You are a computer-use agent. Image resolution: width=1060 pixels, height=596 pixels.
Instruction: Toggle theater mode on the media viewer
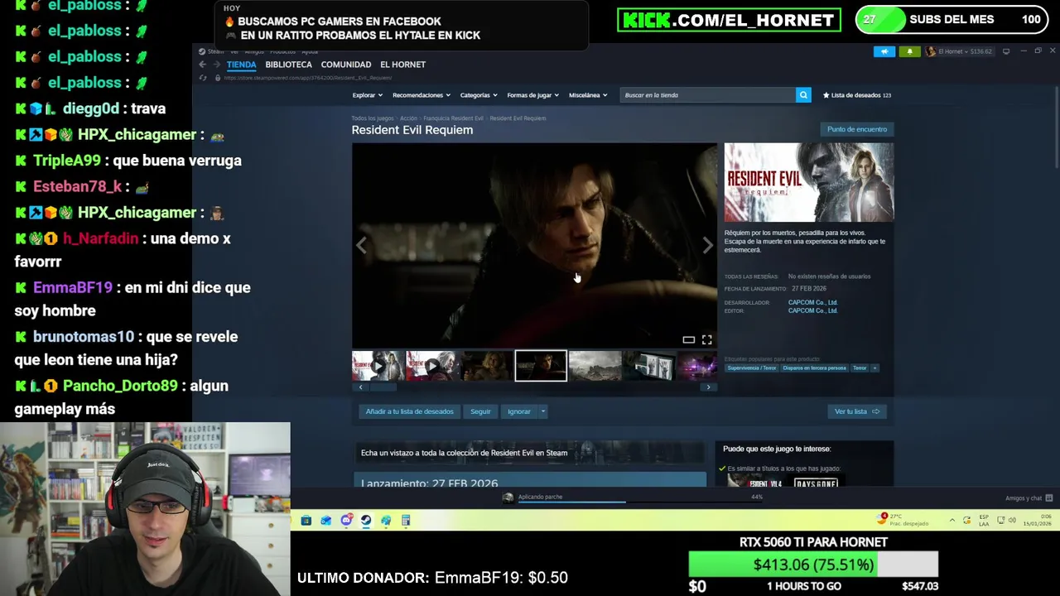tap(688, 340)
